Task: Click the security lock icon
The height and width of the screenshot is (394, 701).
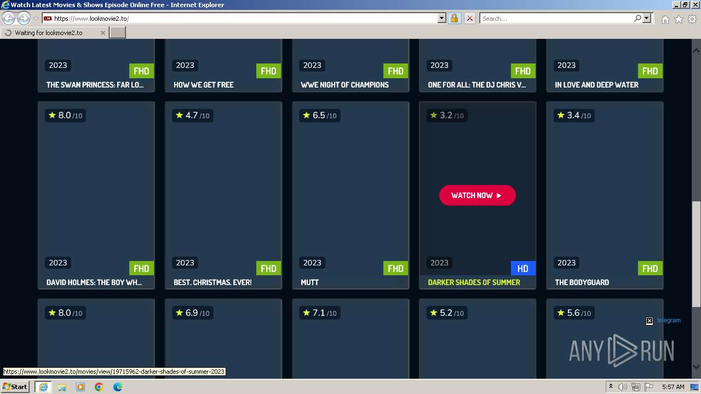Action: pyautogui.click(x=454, y=18)
